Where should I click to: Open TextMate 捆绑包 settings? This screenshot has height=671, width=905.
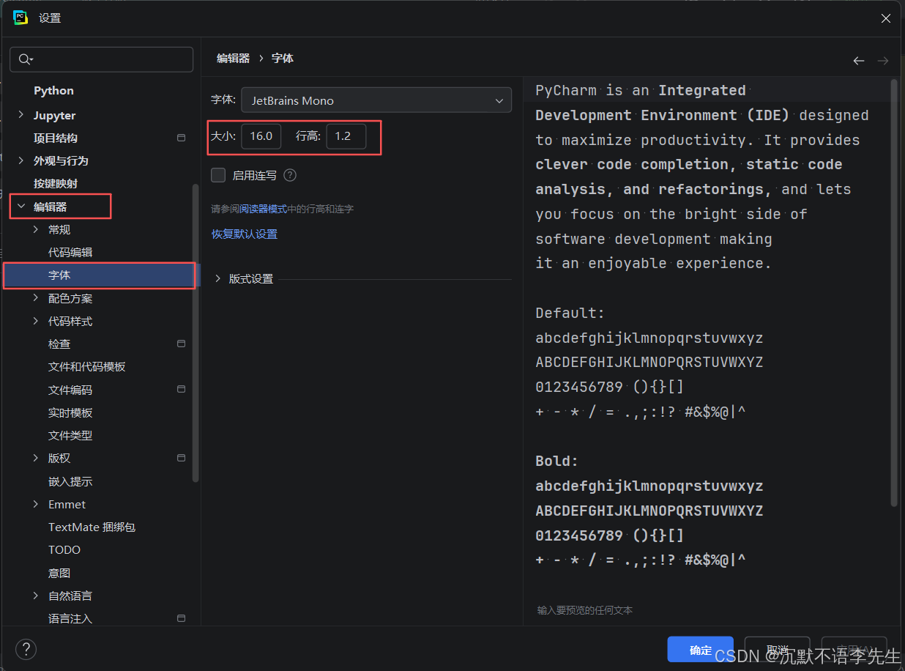coord(92,527)
